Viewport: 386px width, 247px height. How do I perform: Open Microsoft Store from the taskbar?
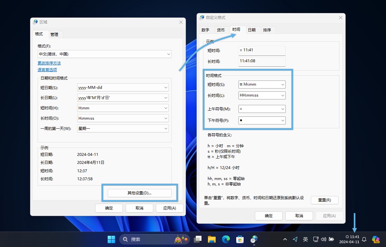click(240, 239)
